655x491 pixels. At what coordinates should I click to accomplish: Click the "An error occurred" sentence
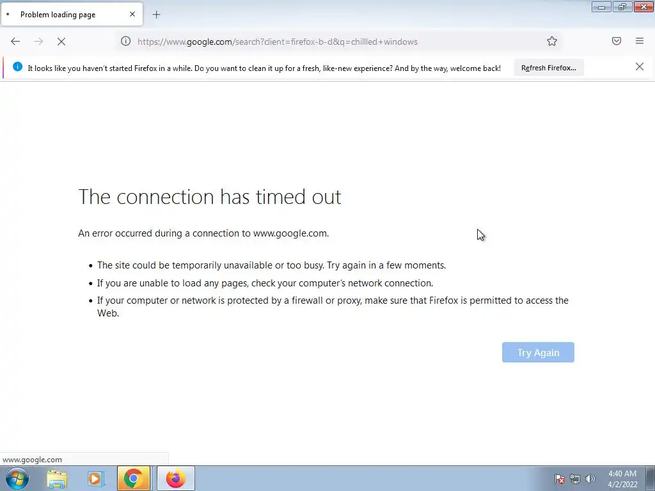click(203, 233)
